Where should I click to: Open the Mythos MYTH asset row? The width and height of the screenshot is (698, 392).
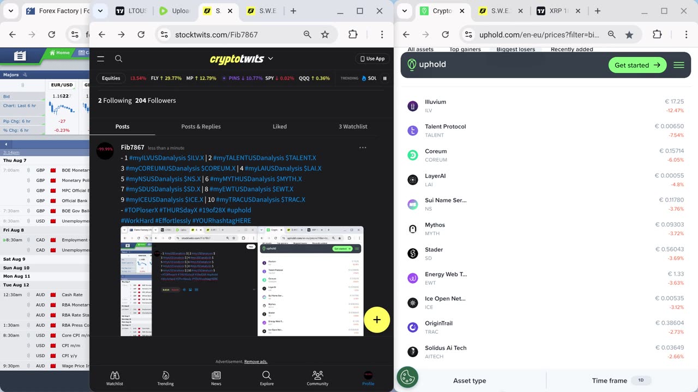click(545, 229)
